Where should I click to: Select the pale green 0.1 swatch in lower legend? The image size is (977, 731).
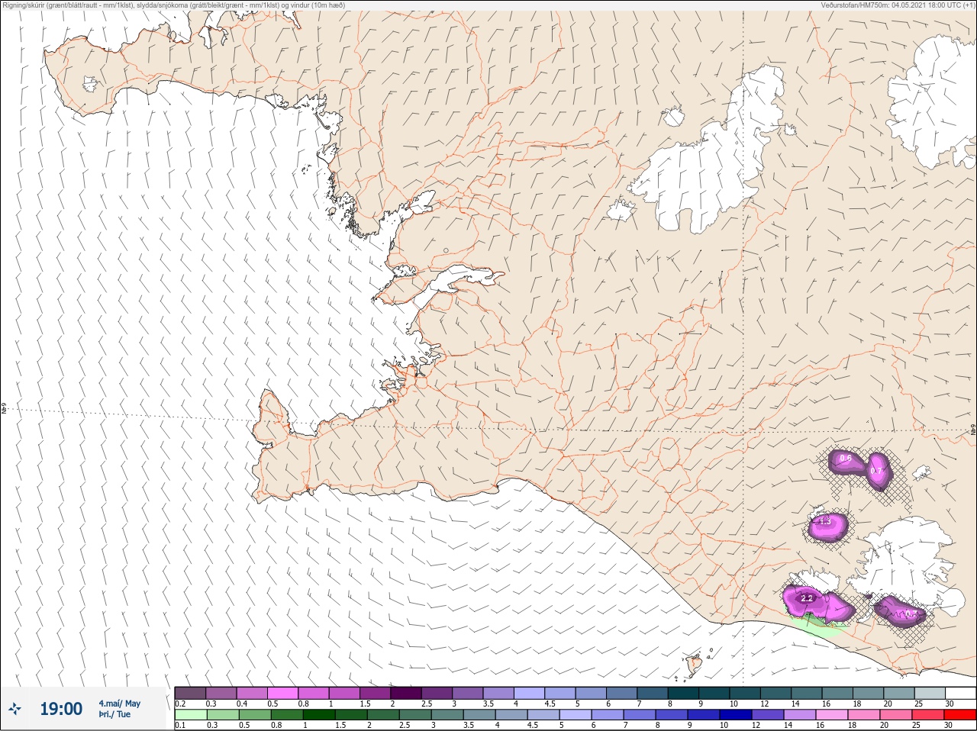coord(190,715)
